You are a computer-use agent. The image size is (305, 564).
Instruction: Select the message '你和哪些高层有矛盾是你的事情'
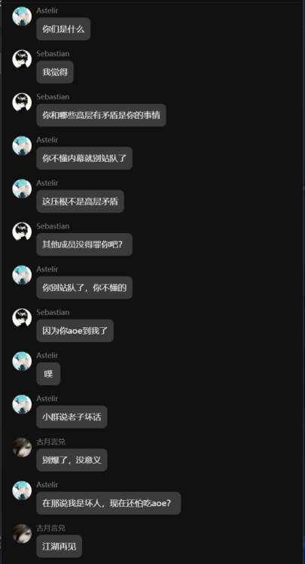point(101,115)
